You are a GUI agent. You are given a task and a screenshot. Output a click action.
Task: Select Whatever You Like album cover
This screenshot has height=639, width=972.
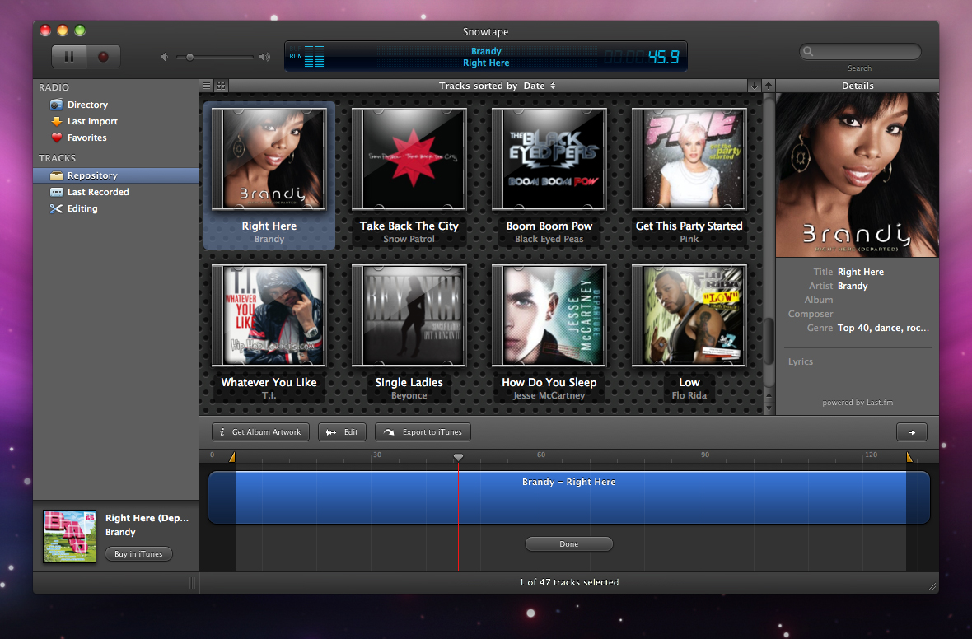(269, 315)
